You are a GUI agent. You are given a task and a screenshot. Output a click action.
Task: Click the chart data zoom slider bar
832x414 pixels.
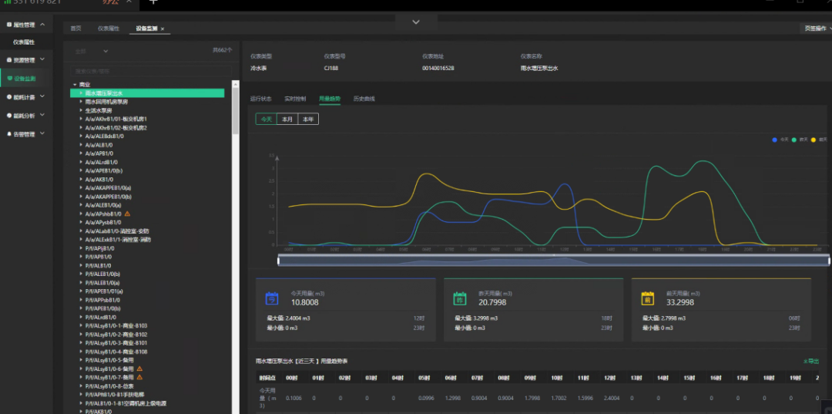coord(553,261)
